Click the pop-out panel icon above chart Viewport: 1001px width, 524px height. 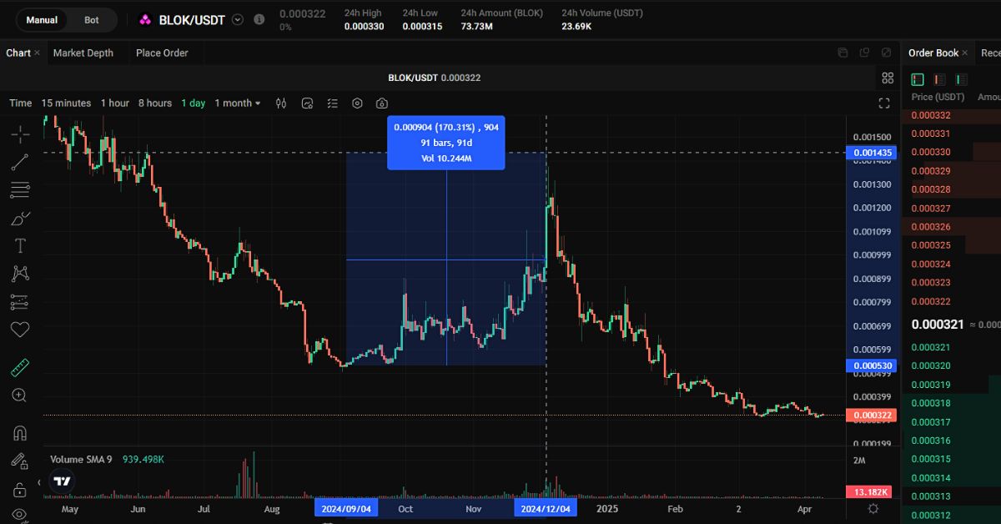(864, 53)
